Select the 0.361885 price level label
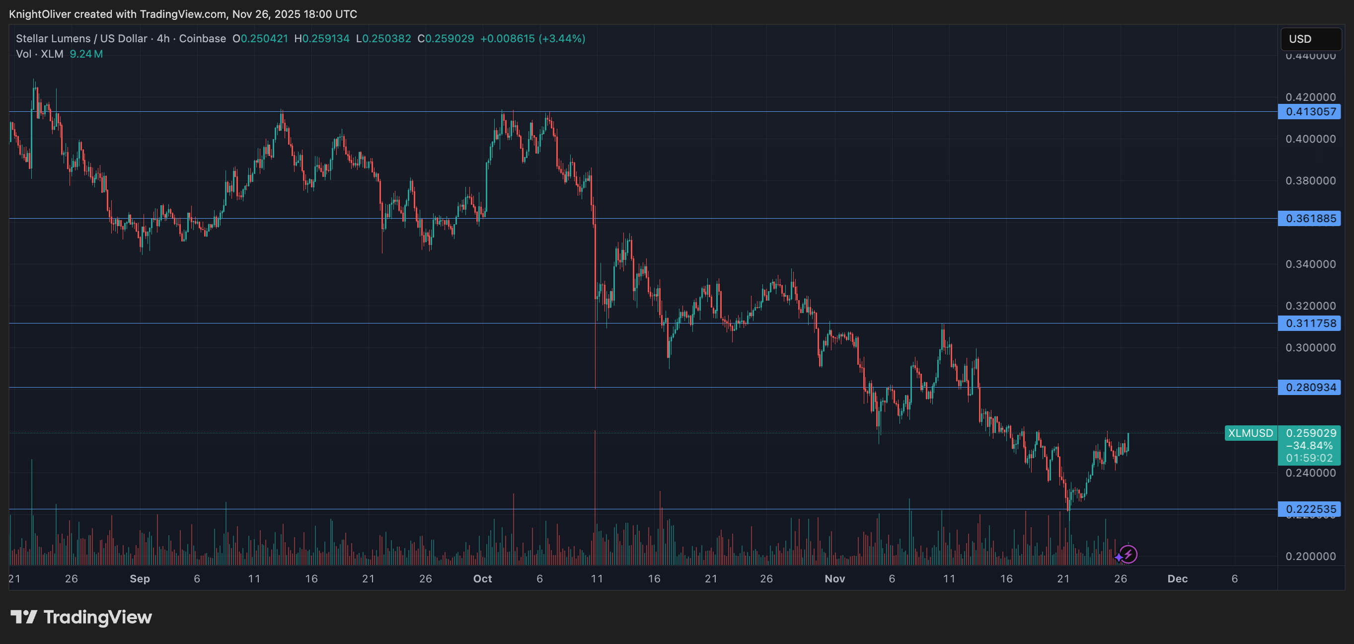The height and width of the screenshot is (644, 1354). point(1309,219)
